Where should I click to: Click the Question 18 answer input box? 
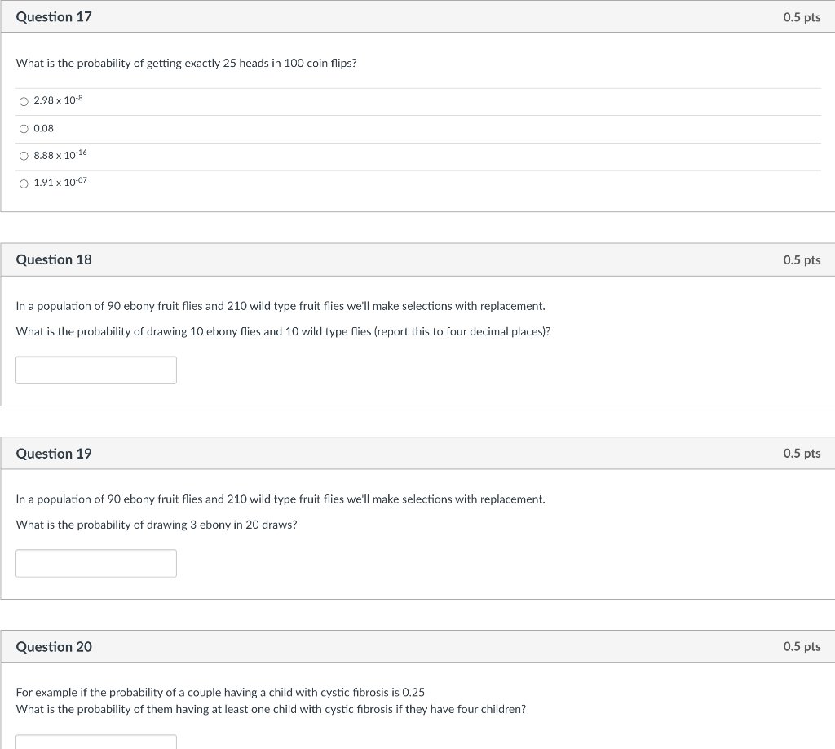tap(96, 370)
